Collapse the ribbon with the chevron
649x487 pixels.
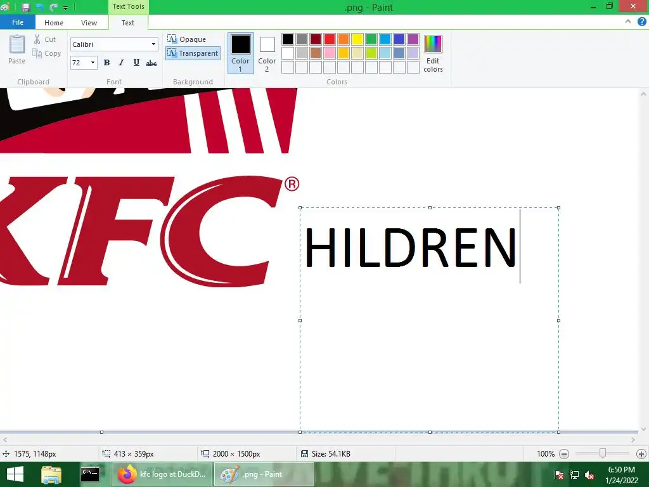tap(628, 22)
